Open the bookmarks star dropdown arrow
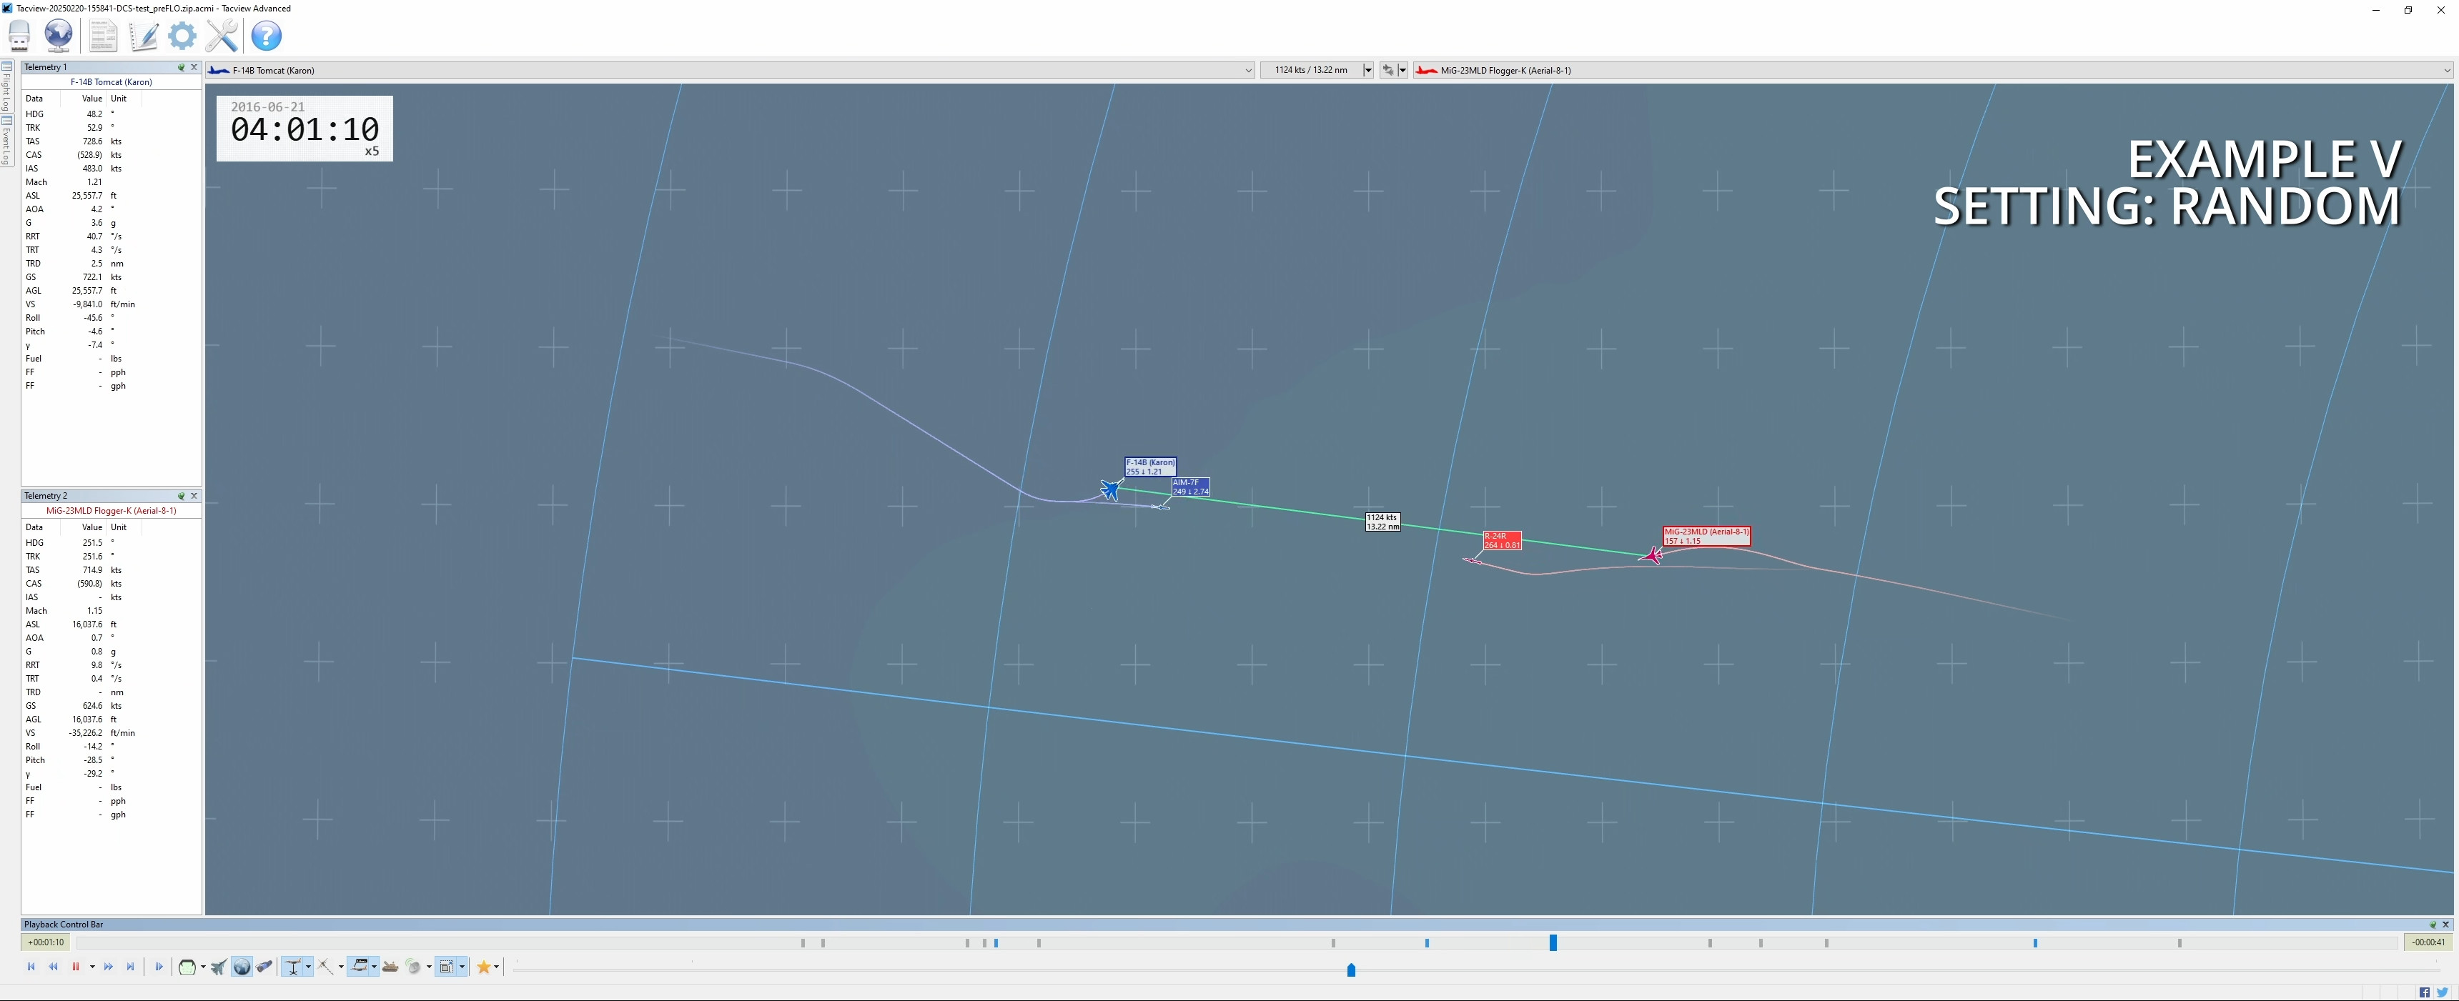Screen dimensions: 2459x1001 [496, 967]
